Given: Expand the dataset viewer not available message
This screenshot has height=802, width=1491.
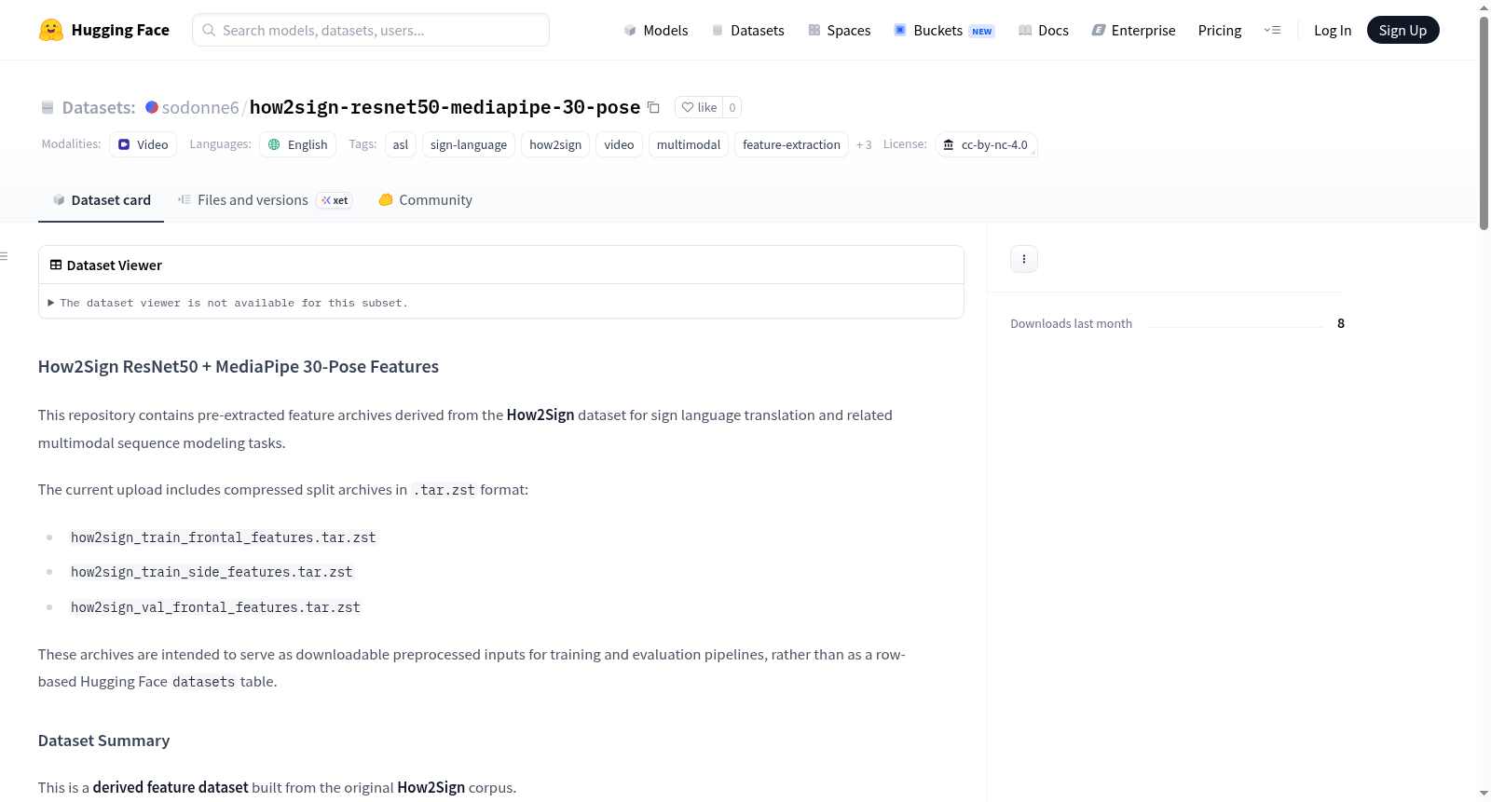Looking at the screenshot, I should click(227, 303).
